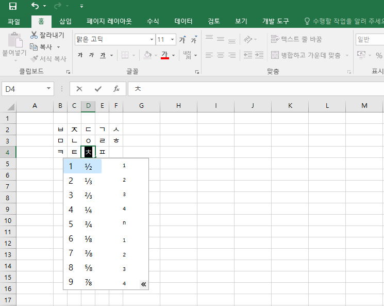Open the font name 맑은 고딕 dropdown
This screenshot has width=384, height=306.
pyautogui.click(x=152, y=40)
